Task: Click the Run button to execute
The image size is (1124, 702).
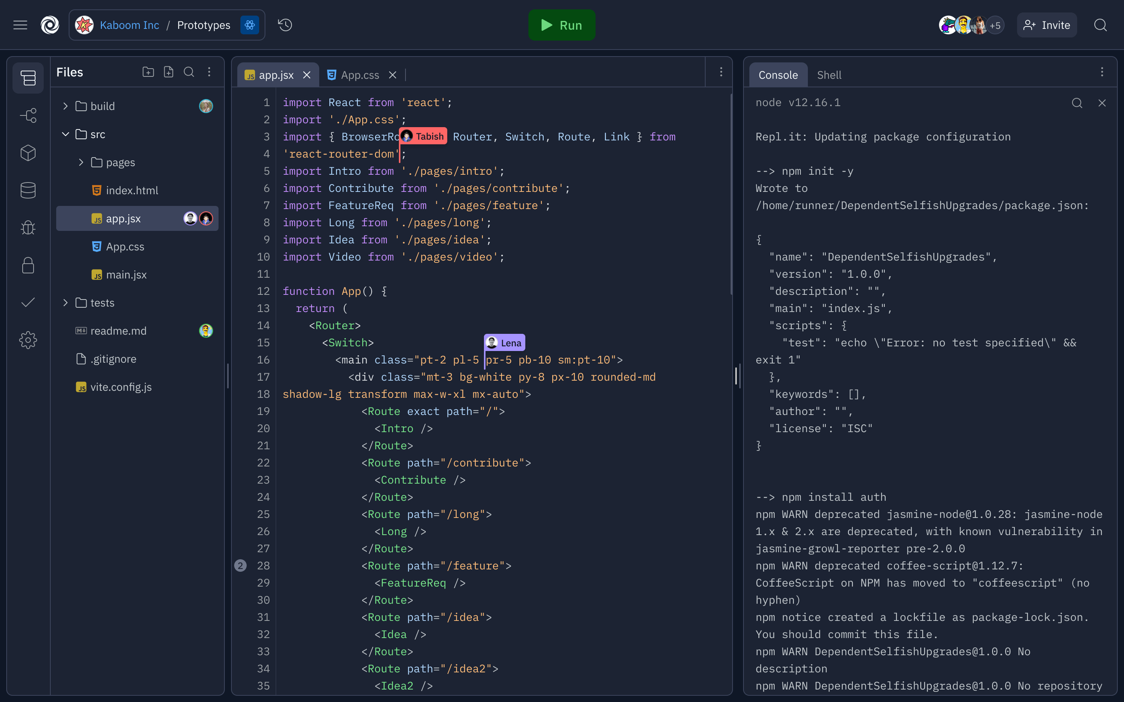Action: coord(561,25)
